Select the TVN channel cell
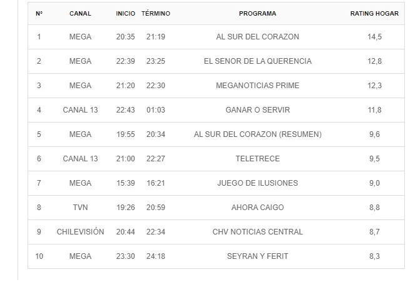The height and width of the screenshot is (282, 413). pyautogui.click(x=80, y=208)
